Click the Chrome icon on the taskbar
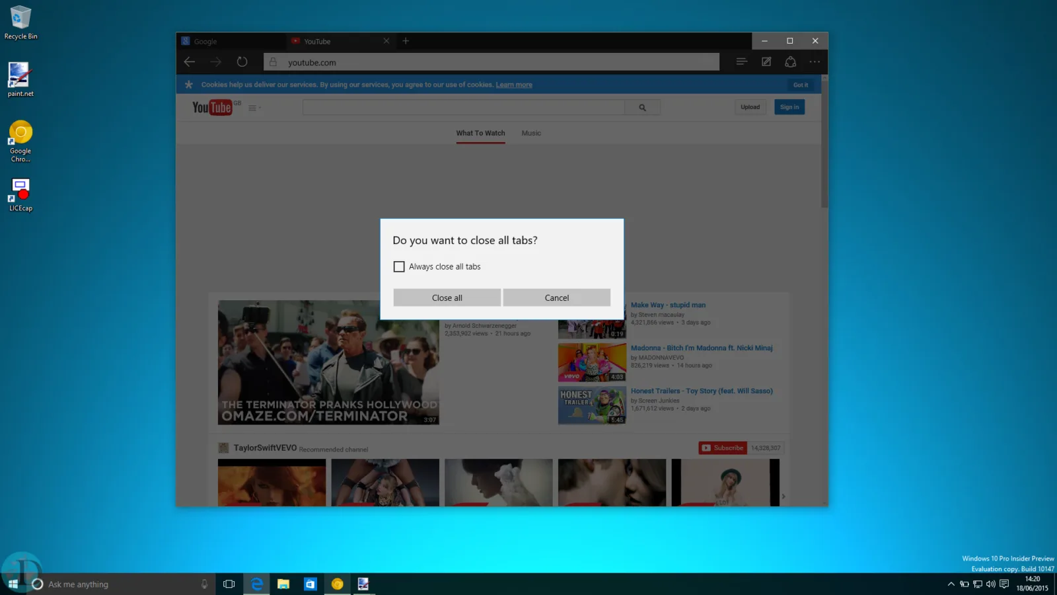The width and height of the screenshot is (1057, 595). pyautogui.click(x=338, y=584)
